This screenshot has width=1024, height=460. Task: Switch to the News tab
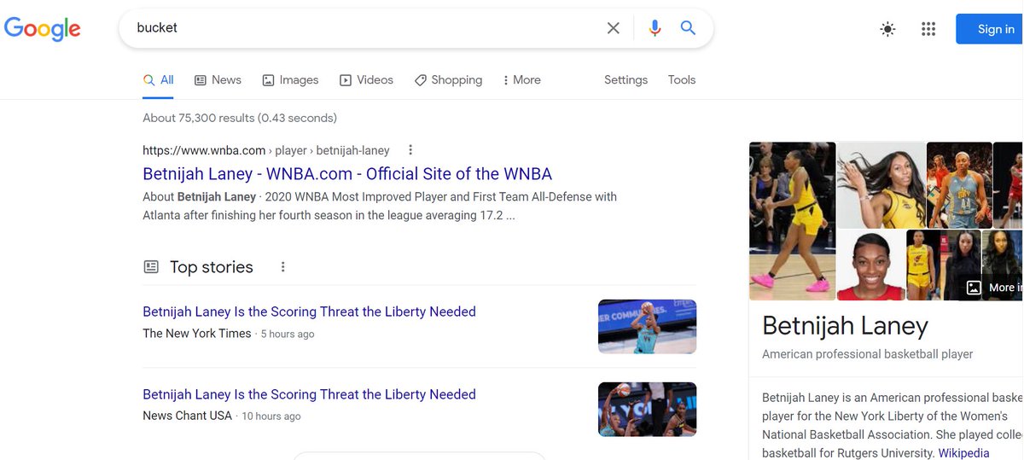click(x=218, y=80)
